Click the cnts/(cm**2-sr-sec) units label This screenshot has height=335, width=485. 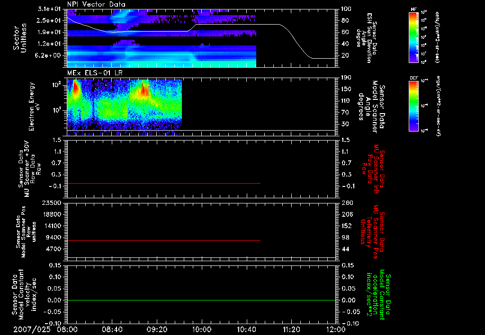pos(437,37)
